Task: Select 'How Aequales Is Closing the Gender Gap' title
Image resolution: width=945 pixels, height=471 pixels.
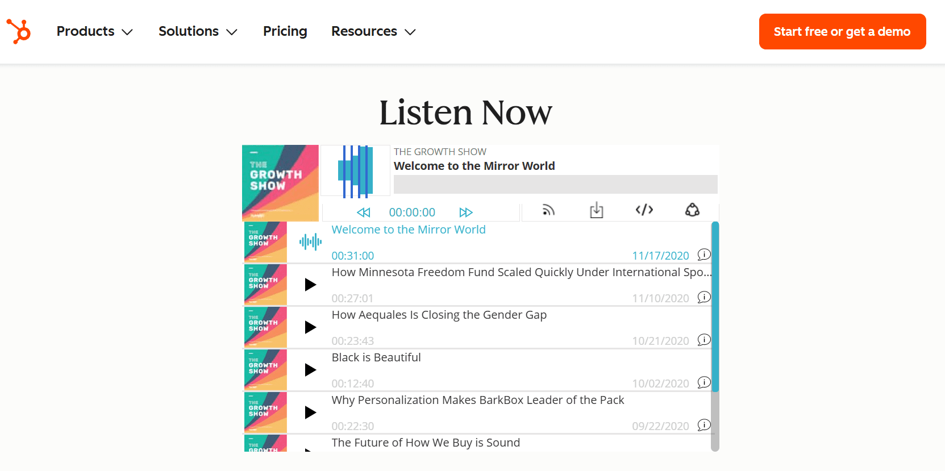Action: pos(439,315)
